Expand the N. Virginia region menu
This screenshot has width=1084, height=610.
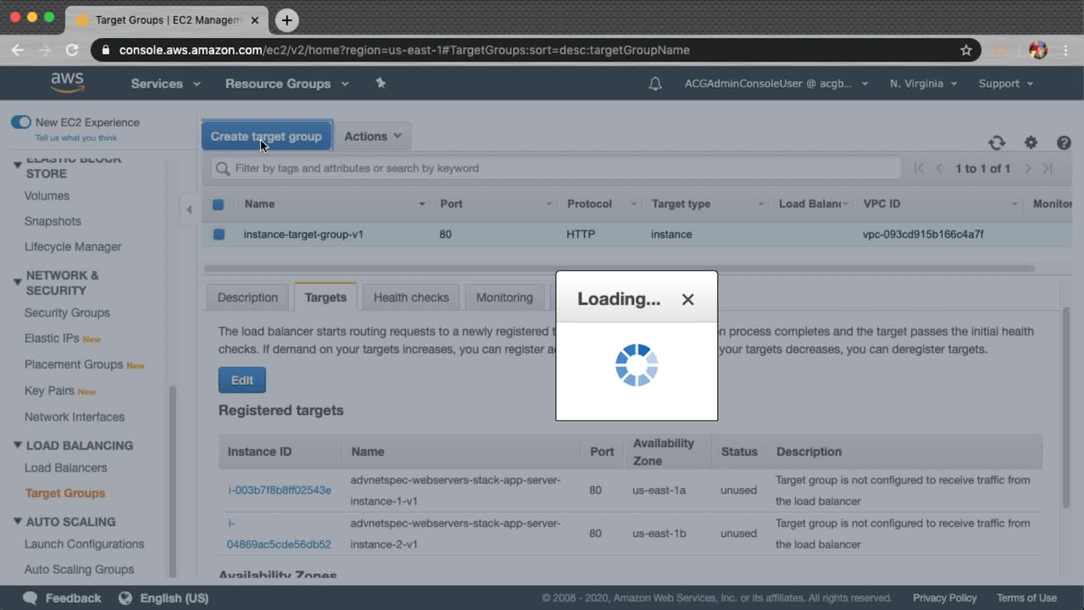923,84
